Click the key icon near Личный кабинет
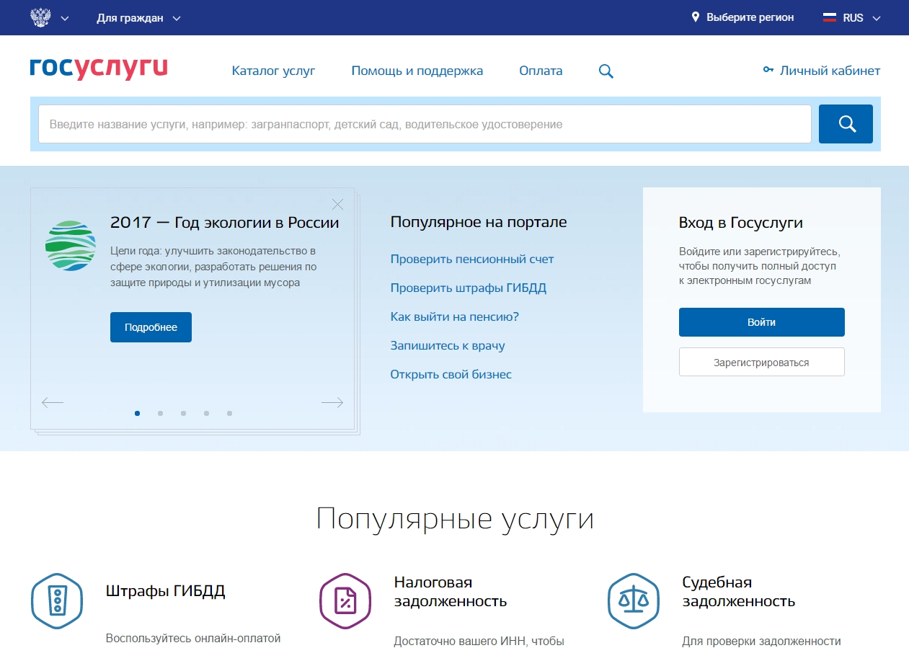The height and width of the screenshot is (648, 909). pyautogui.click(x=768, y=70)
